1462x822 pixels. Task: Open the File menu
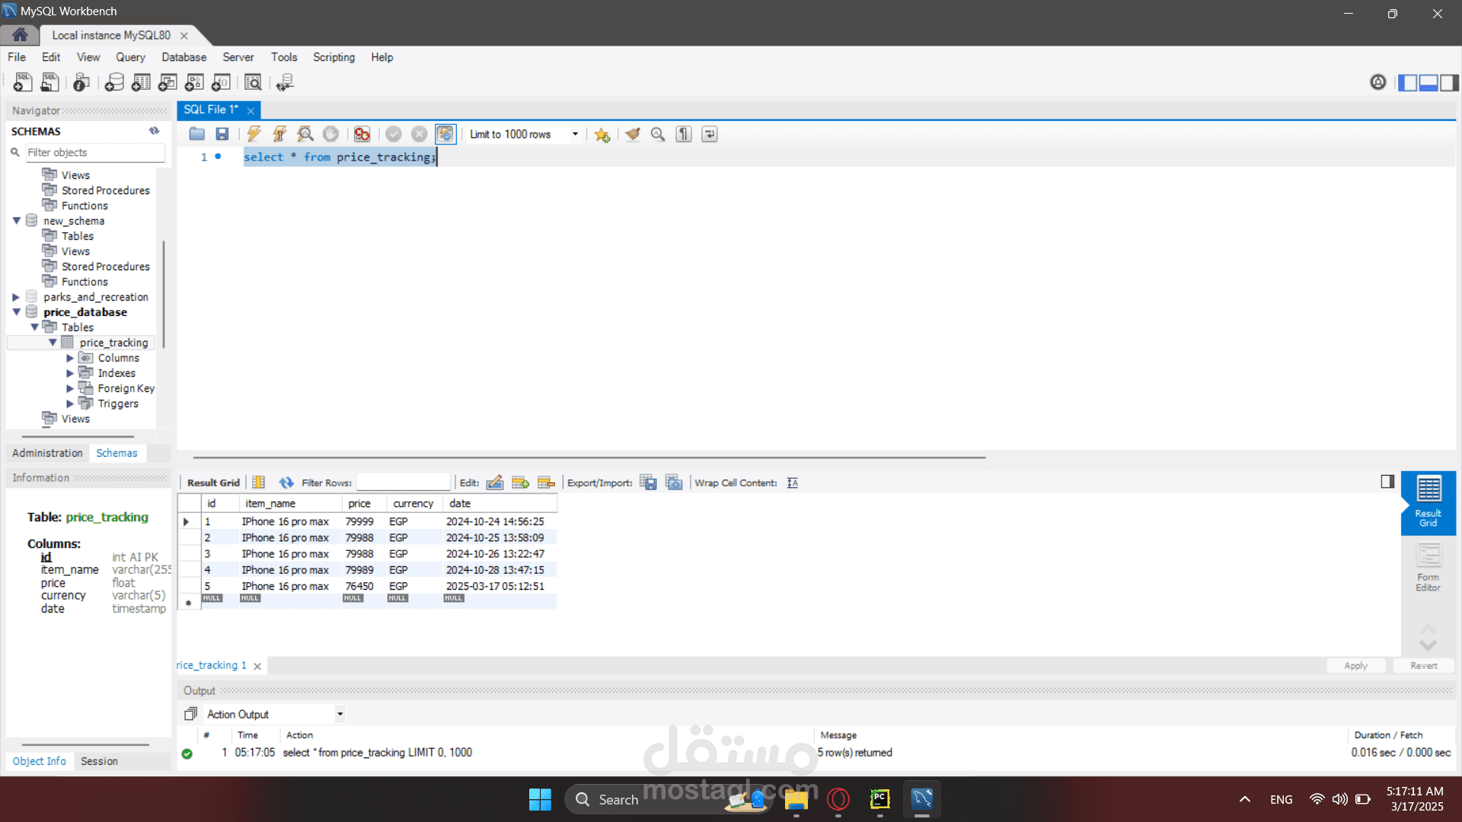tap(17, 57)
